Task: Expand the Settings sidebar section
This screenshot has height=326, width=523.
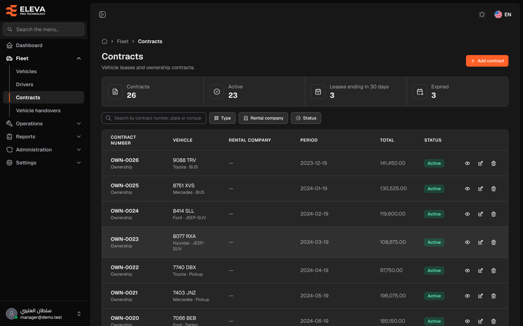Action: coord(44,163)
